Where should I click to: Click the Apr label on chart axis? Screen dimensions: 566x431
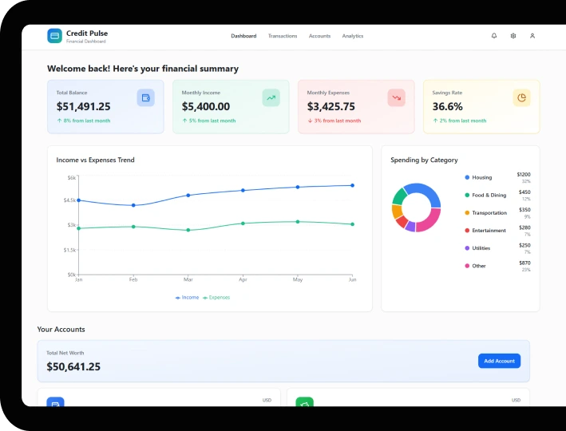click(x=243, y=279)
